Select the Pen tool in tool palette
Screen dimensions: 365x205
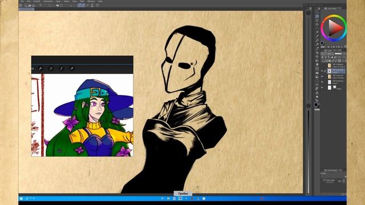317,40
